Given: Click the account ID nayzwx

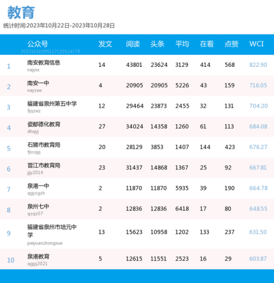Looking at the screenshot, I should click(35, 91).
